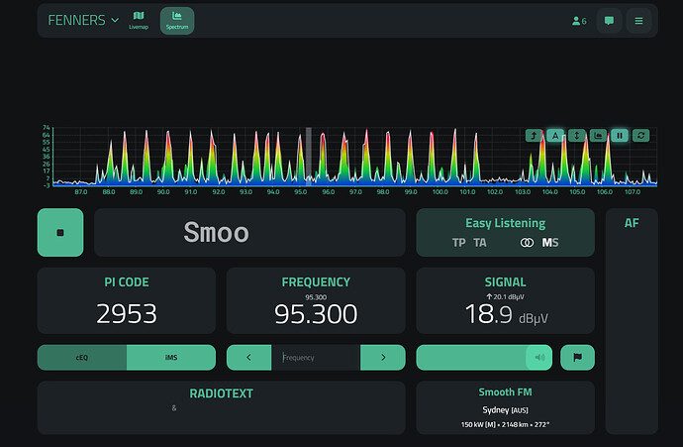
Task: Open the hamburger settings menu
Action: pos(638,21)
